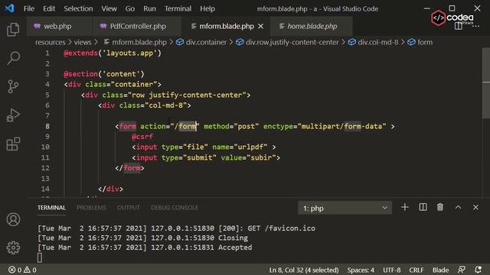This screenshot has width=490, height=275.
Task: Click 'Ln 8, Col 32 (4 selected)' status
Action: 304,270
